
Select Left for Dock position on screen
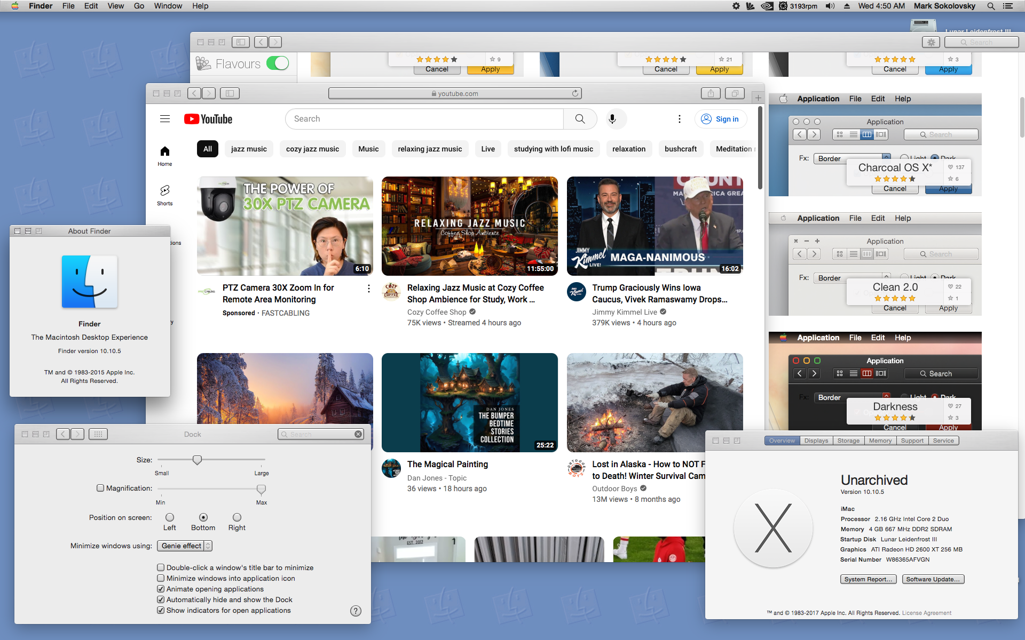170,517
